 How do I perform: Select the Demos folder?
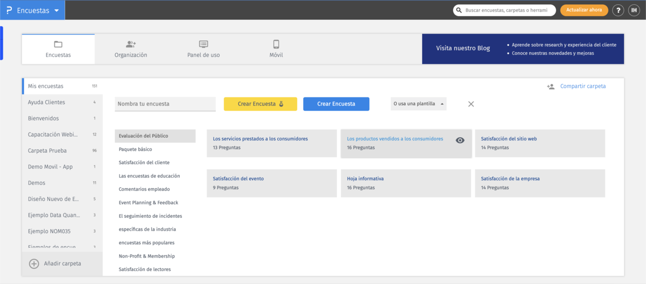[x=62, y=183]
